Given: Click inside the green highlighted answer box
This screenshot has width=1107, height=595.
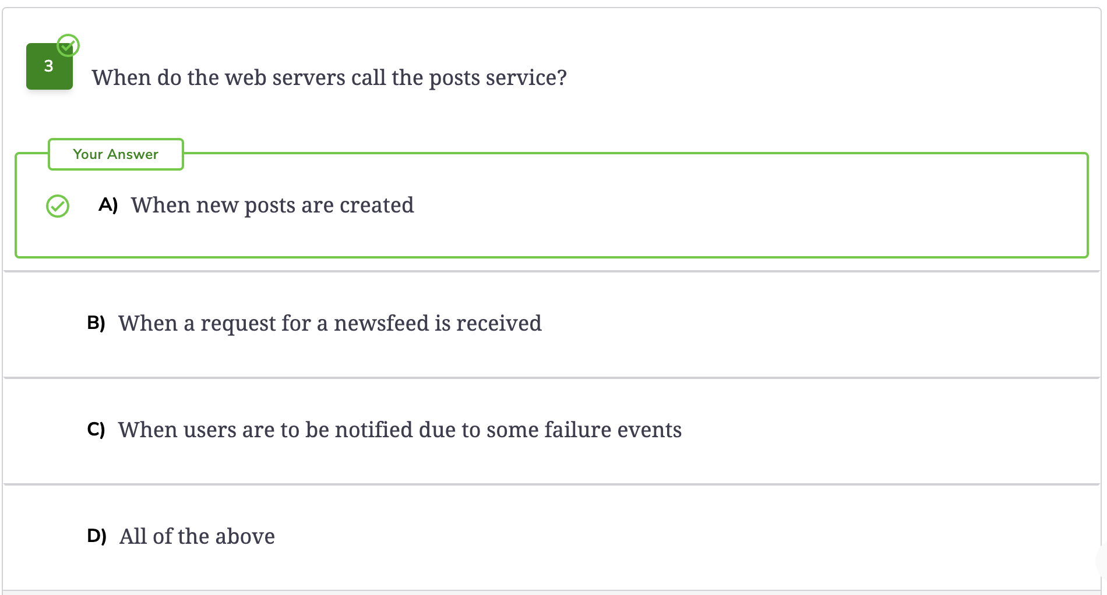Looking at the screenshot, I should click(x=551, y=206).
